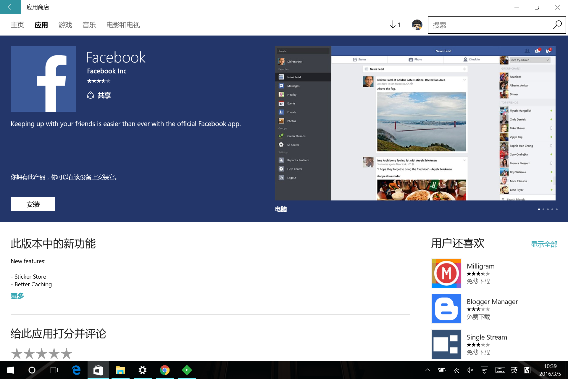Viewport: 568px width, 379px height.
Task: Open the 电影和电视 tab
Action: point(123,25)
